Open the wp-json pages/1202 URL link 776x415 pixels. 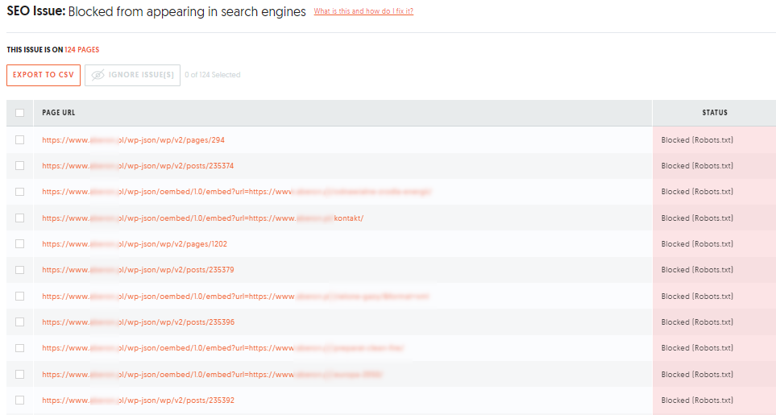pyautogui.click(x=135, y=244)
